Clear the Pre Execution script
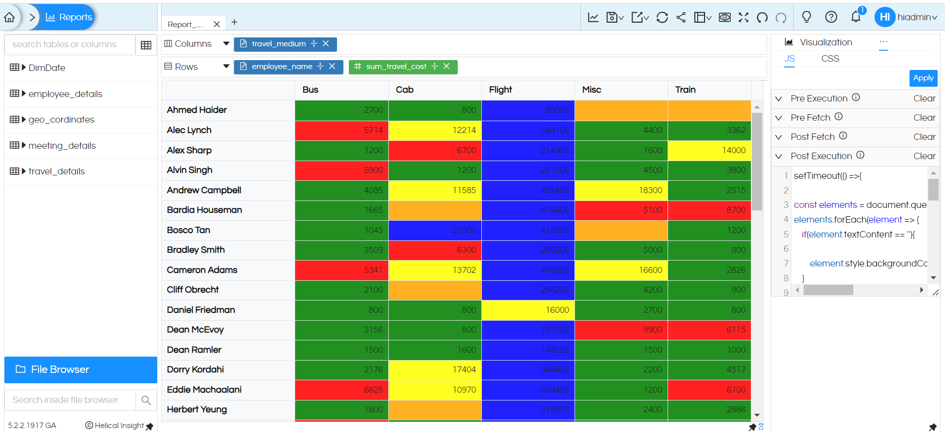 coord(924,99)
